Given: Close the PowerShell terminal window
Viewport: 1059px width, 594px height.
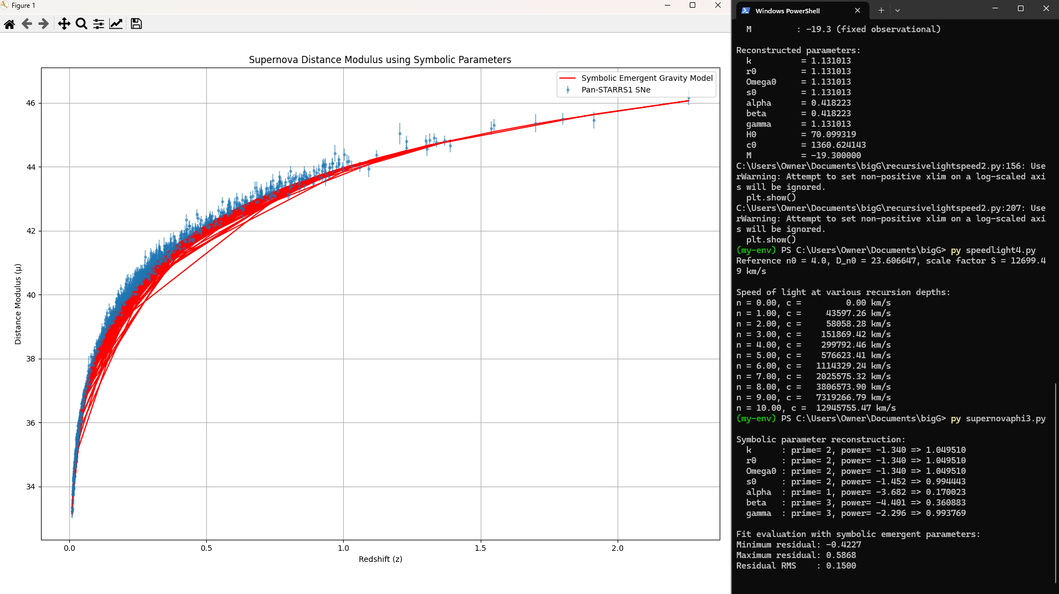Looking at the screenshot, I should [x=1046, y=8].
